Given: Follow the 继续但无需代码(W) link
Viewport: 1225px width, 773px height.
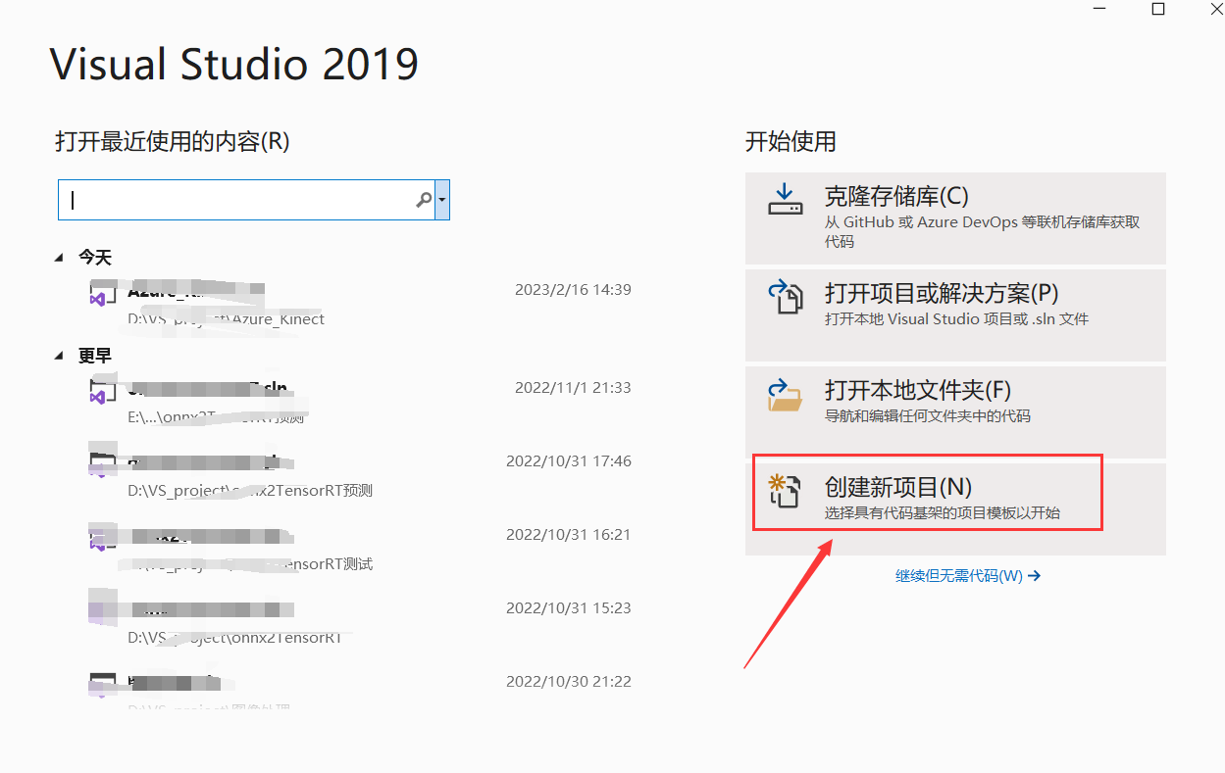Looking at the screenshot, I should coord(968,576).
